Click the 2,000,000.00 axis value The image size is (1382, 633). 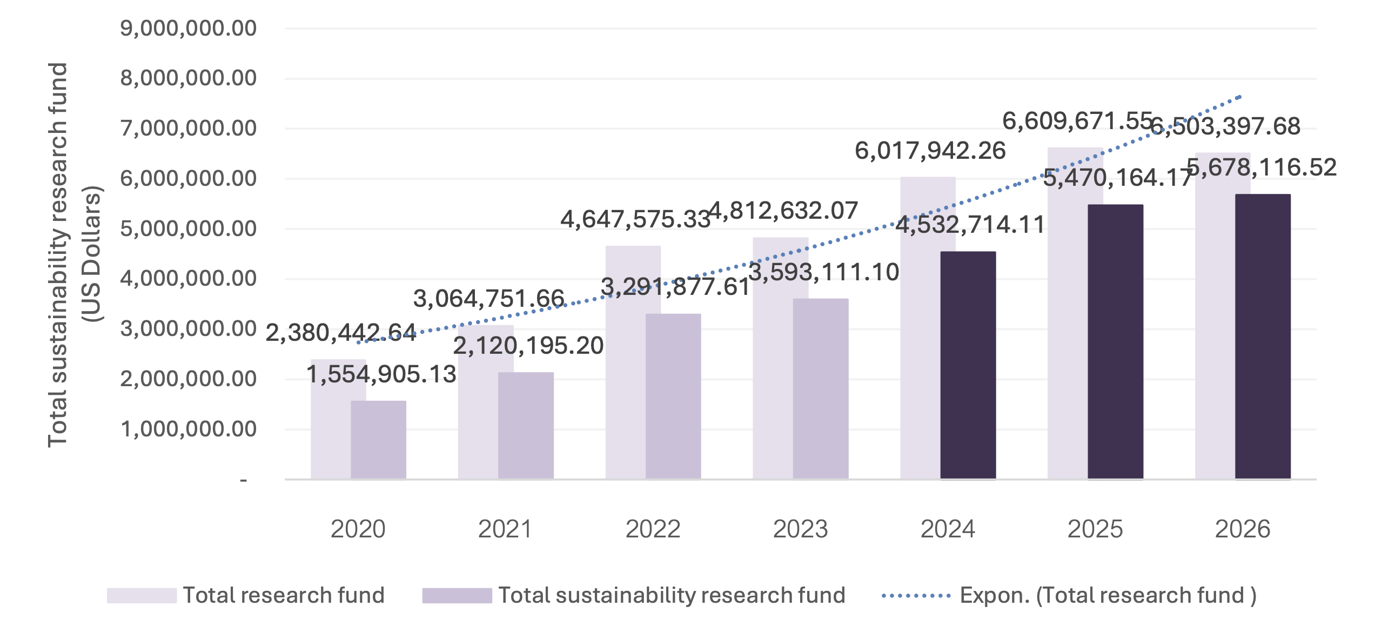(189, 379)
